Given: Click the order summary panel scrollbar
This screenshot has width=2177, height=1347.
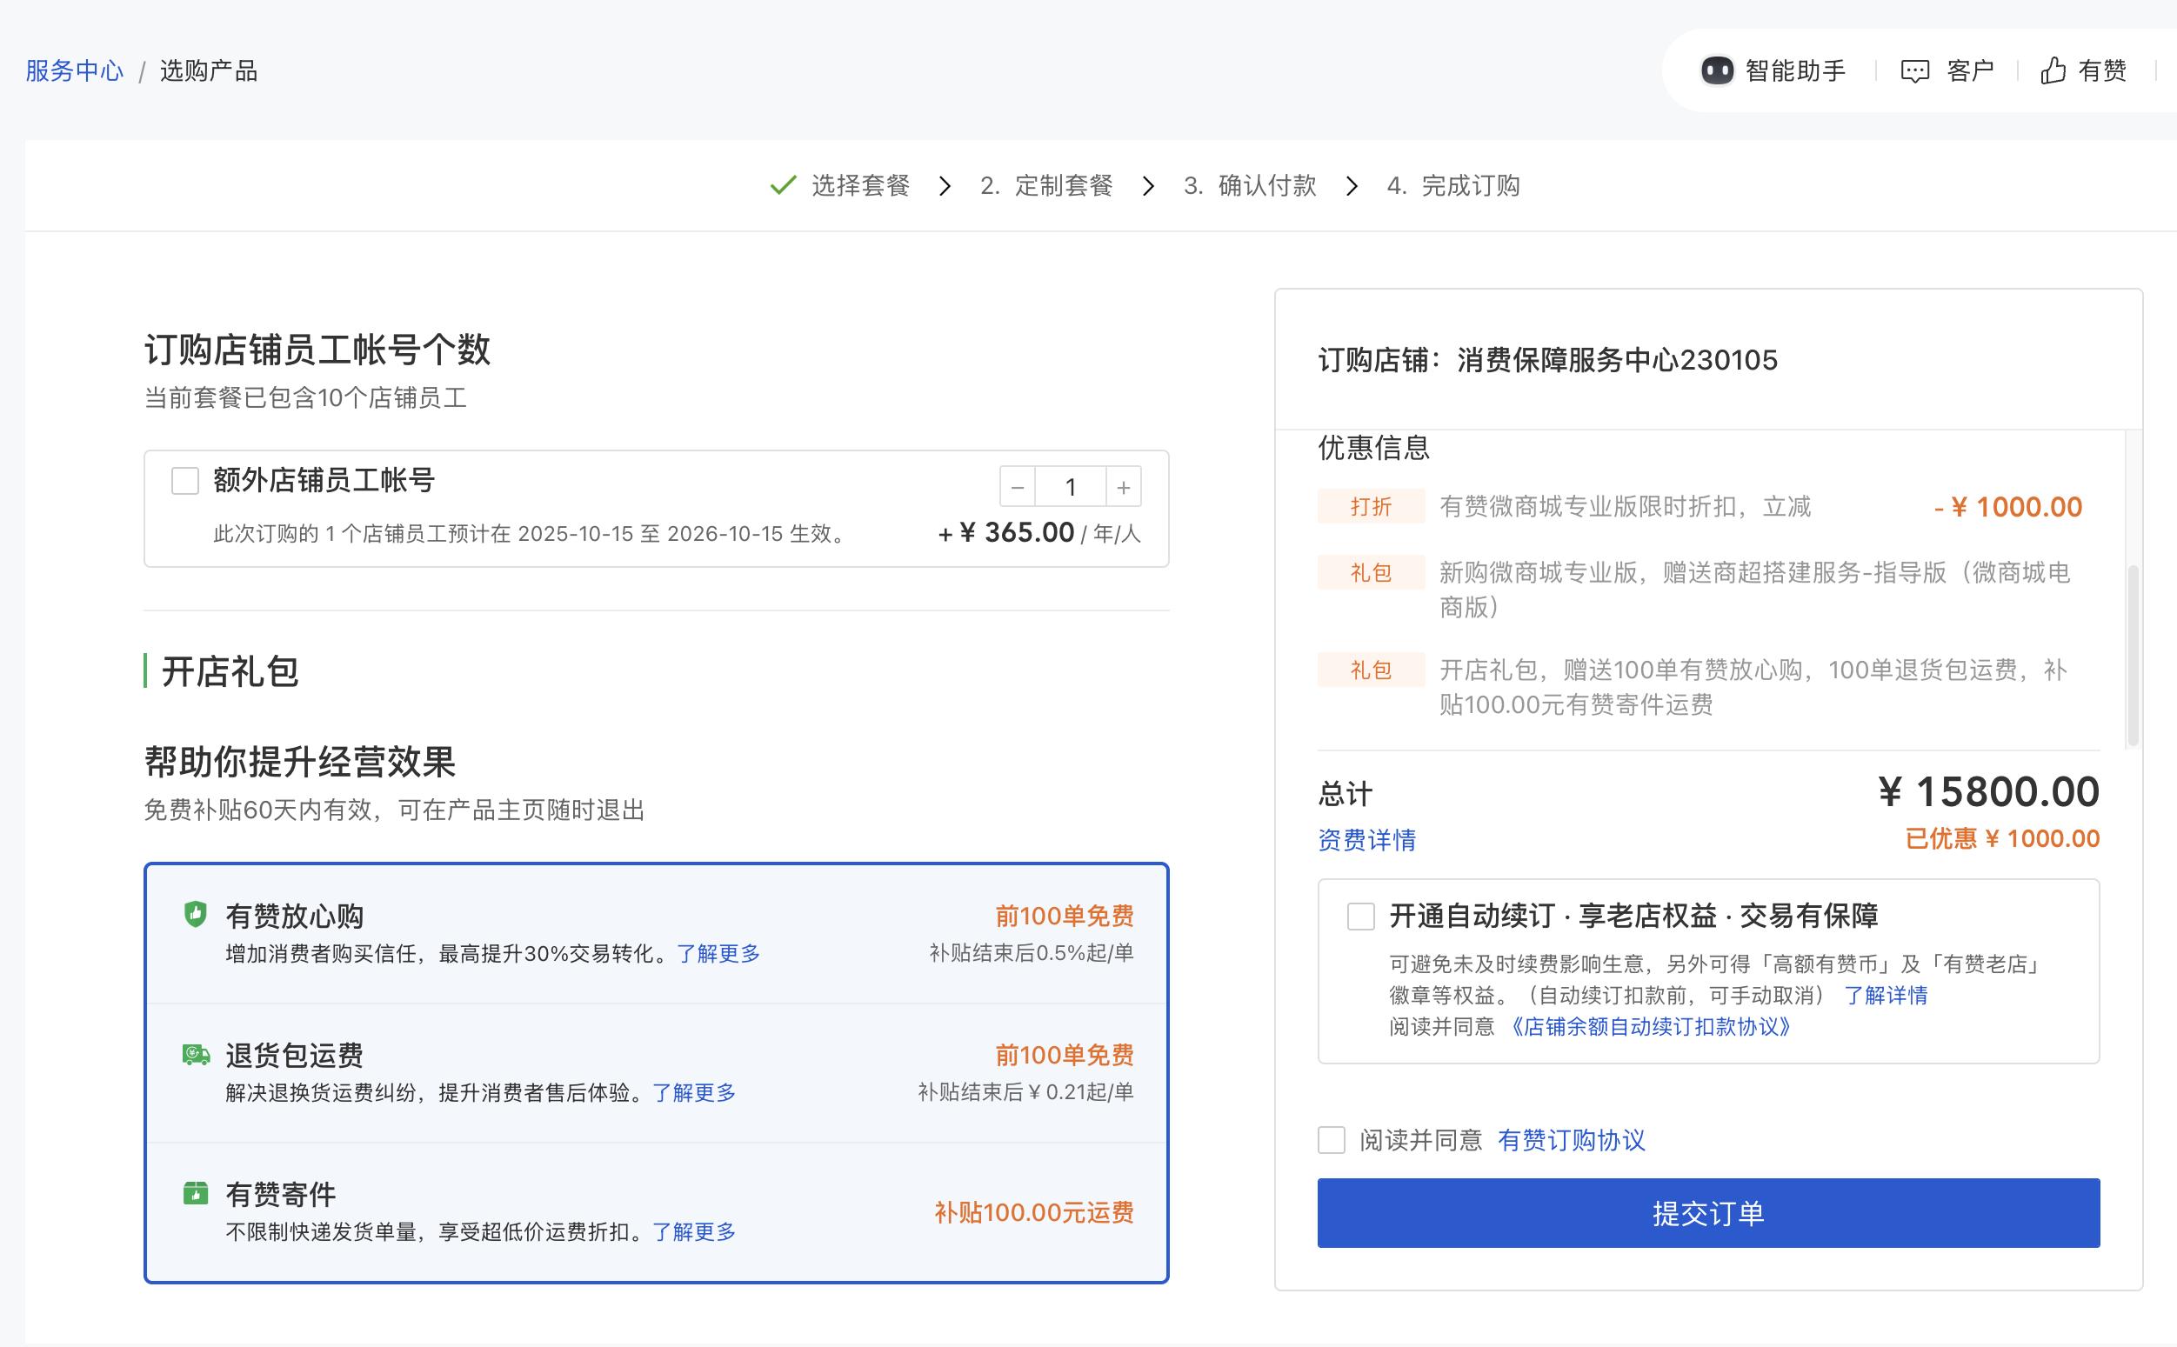Looking at the screenshot, I should [2133, 655].
